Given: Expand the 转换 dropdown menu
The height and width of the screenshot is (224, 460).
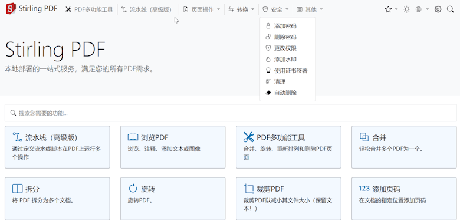Looking at the screenshot, I should [x=241, y=9].
